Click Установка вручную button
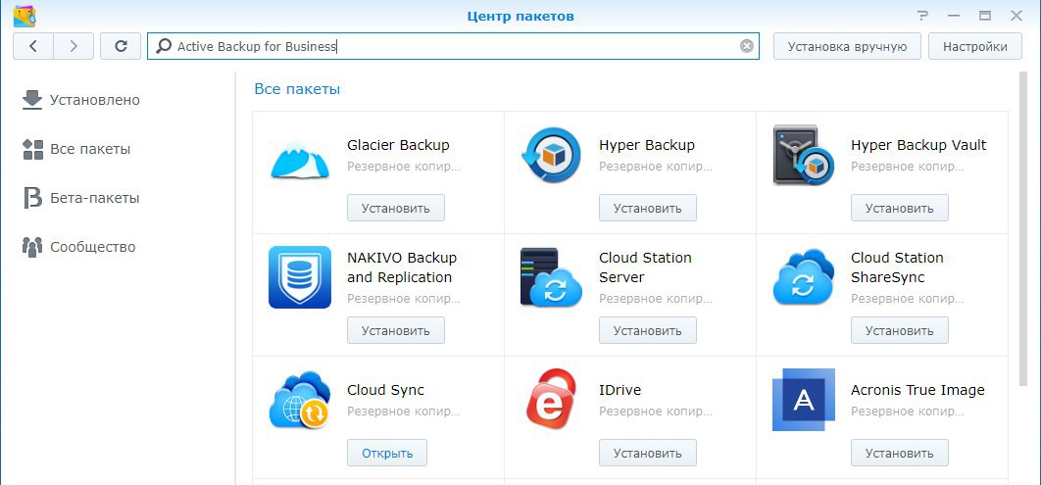Image resolution: width=1041 pixels, height=485 pixels. pyautogui.click(x=847, y=46)
